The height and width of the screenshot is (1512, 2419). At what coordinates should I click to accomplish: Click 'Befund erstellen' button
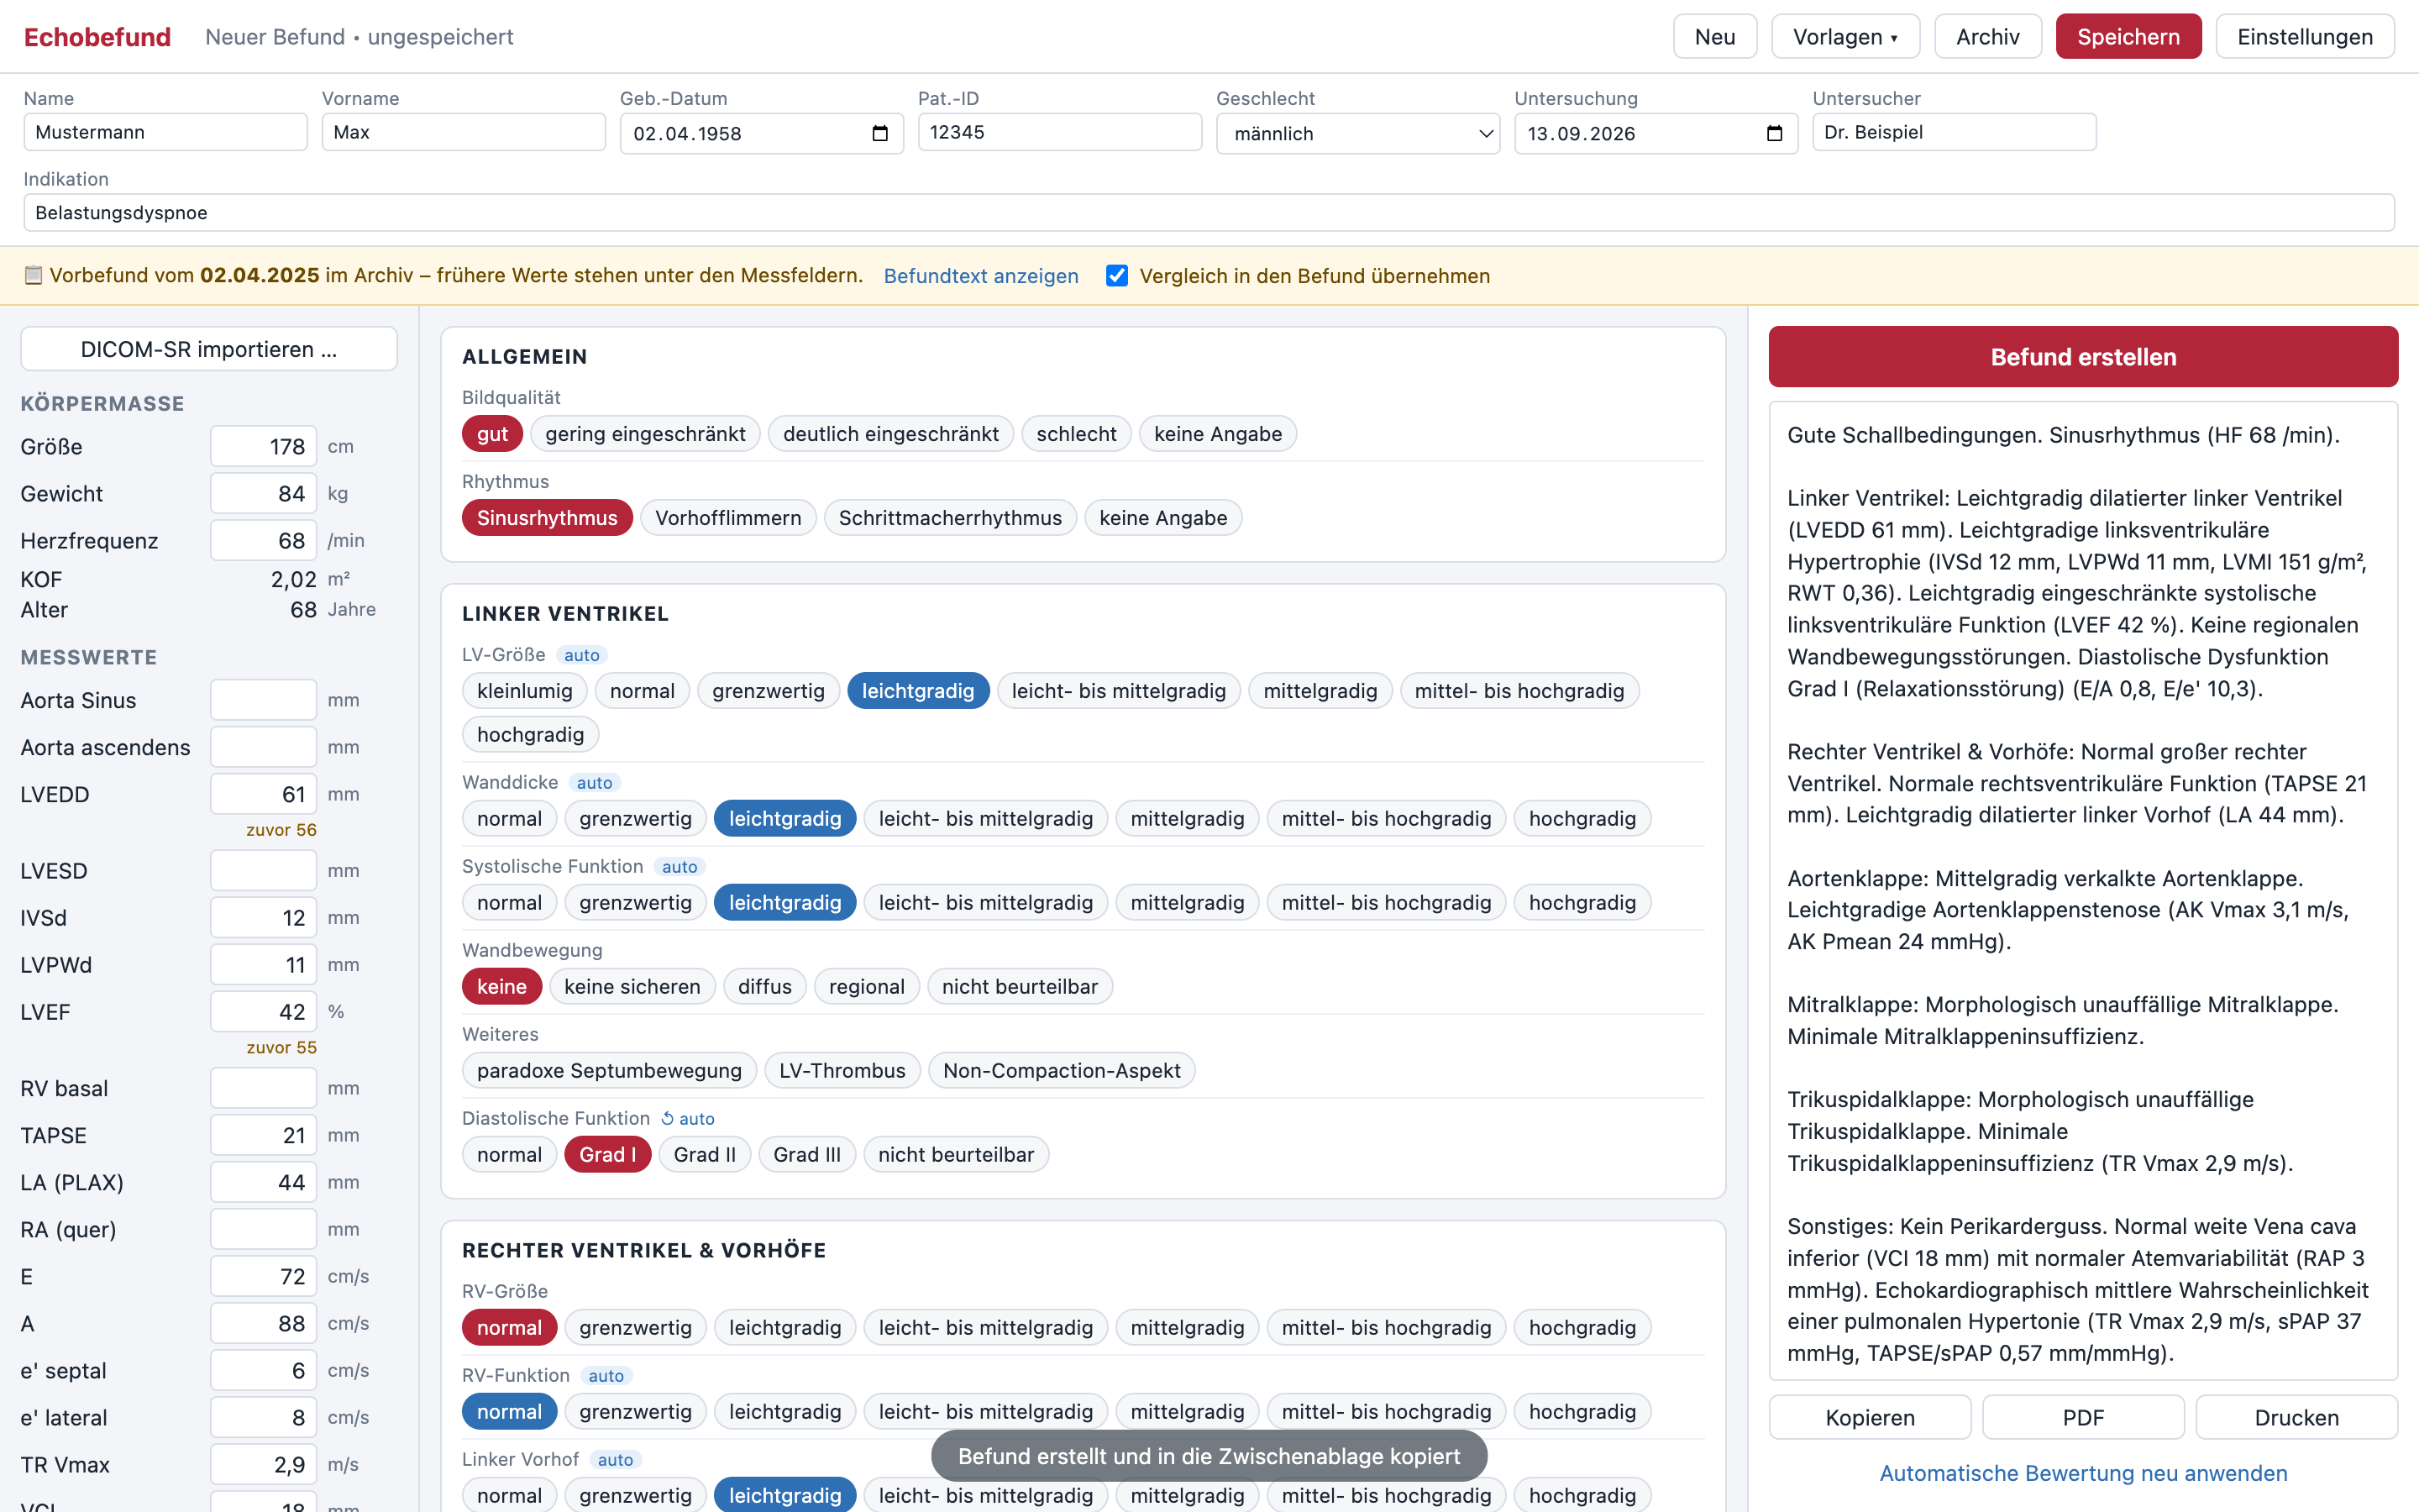[x=2083, y=357]
